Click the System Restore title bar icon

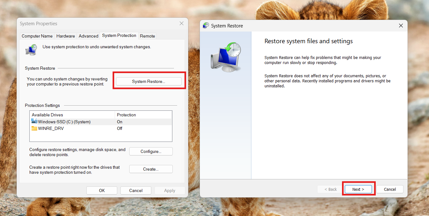click(206, 26)
